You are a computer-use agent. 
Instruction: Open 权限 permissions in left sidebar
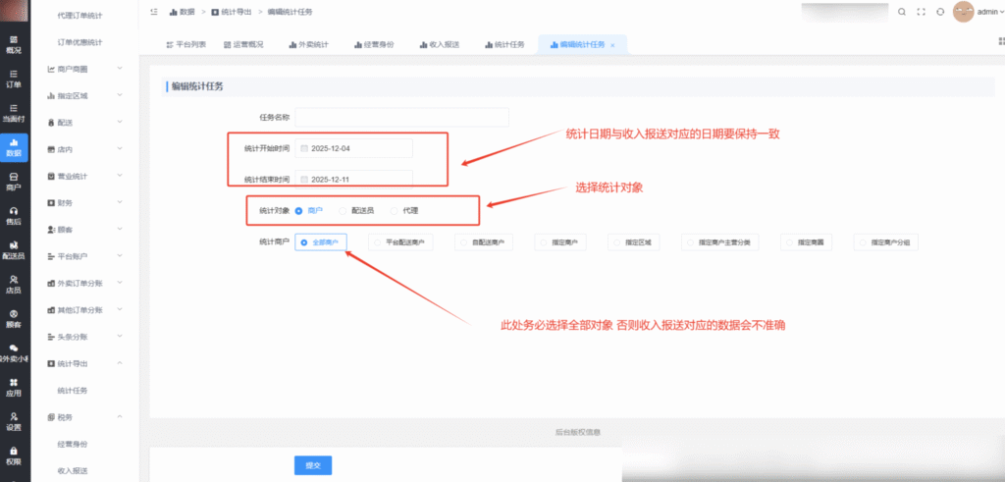(14, 455)
